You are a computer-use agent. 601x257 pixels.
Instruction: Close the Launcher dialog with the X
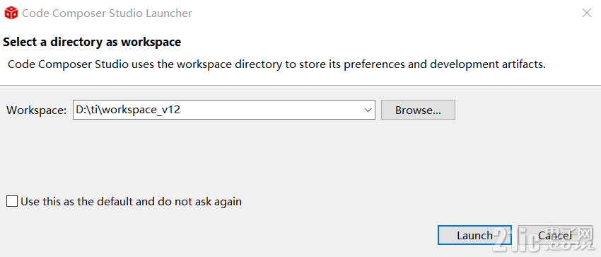click(586, 13)
